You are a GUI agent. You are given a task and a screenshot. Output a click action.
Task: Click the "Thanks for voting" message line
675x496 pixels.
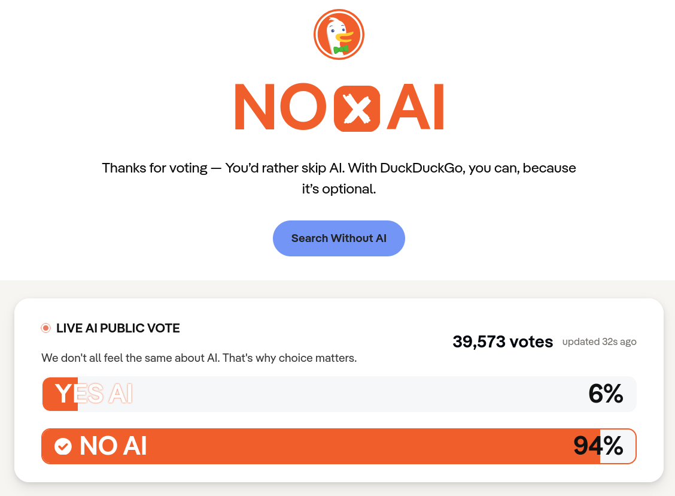pyautogui.click(x=339, y=168)
